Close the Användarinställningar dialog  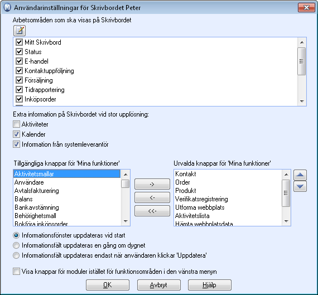[x=306, y=8]
